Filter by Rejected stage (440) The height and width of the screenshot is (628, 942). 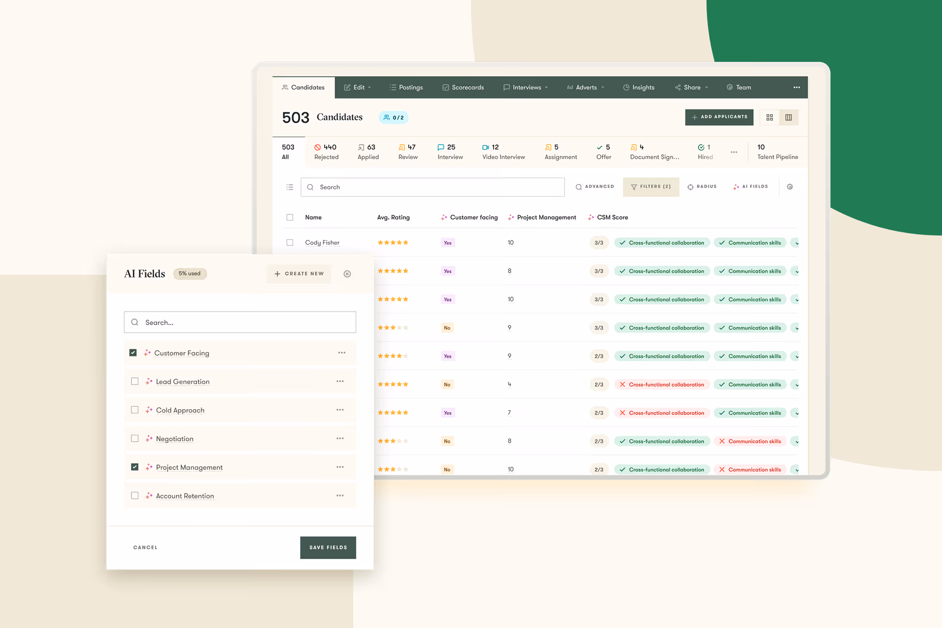326,152
